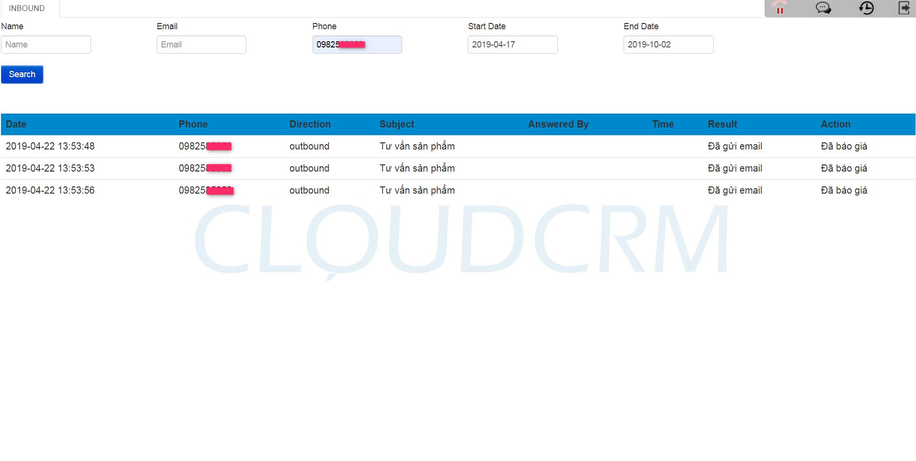The height and width of the screenshot is (461, 916).
Task: Open the Start Date field 2019-04-17
Action: pos(513,45)
